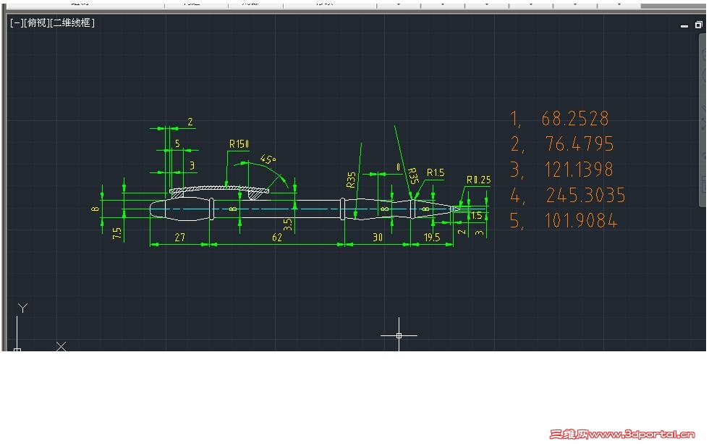Pick the R1.5 radius dimension label
This screenshot has width=709, height=444.
[436, 173]
